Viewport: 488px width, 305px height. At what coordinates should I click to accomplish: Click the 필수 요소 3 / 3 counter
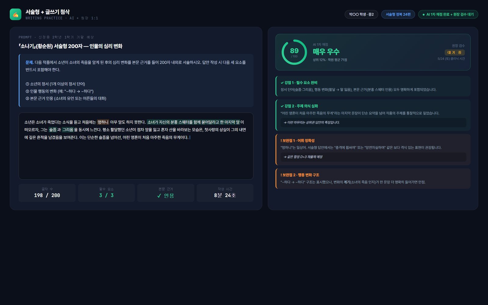[106, 193]
